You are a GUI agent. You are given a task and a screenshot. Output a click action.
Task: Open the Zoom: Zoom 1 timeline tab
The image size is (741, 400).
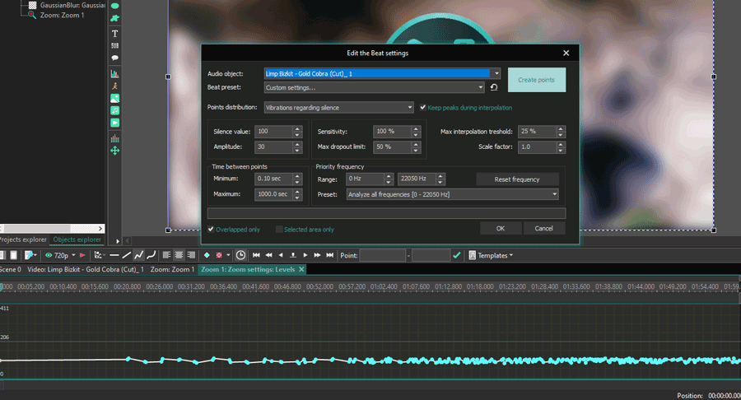coord(173,270)
